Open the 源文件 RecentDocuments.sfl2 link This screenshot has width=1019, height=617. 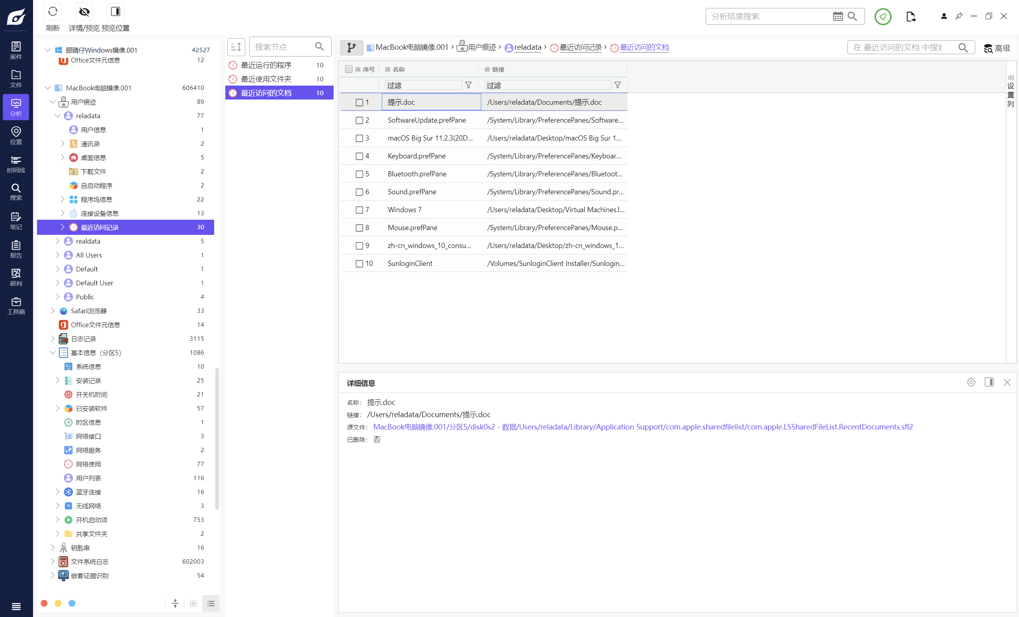tap(643, 427)
